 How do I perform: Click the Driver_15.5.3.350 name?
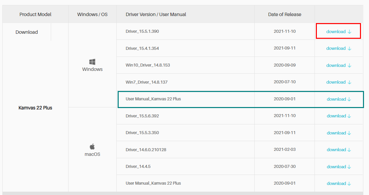click(142, 132)
